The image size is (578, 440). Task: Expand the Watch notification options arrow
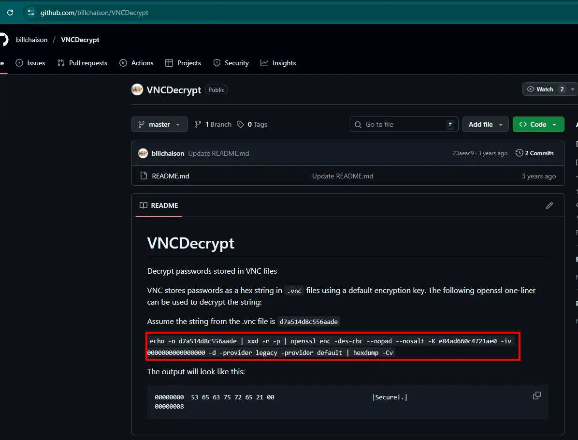tap(573, 89)
